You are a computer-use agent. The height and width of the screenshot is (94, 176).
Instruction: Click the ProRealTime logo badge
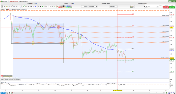[6, 76]
